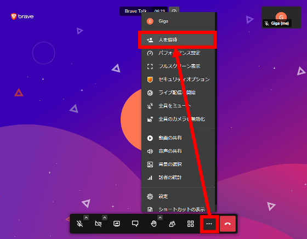This screenshot has height=239, width=307.
Task: Close the more actions three-dot menu
Action: click(209, 224)
